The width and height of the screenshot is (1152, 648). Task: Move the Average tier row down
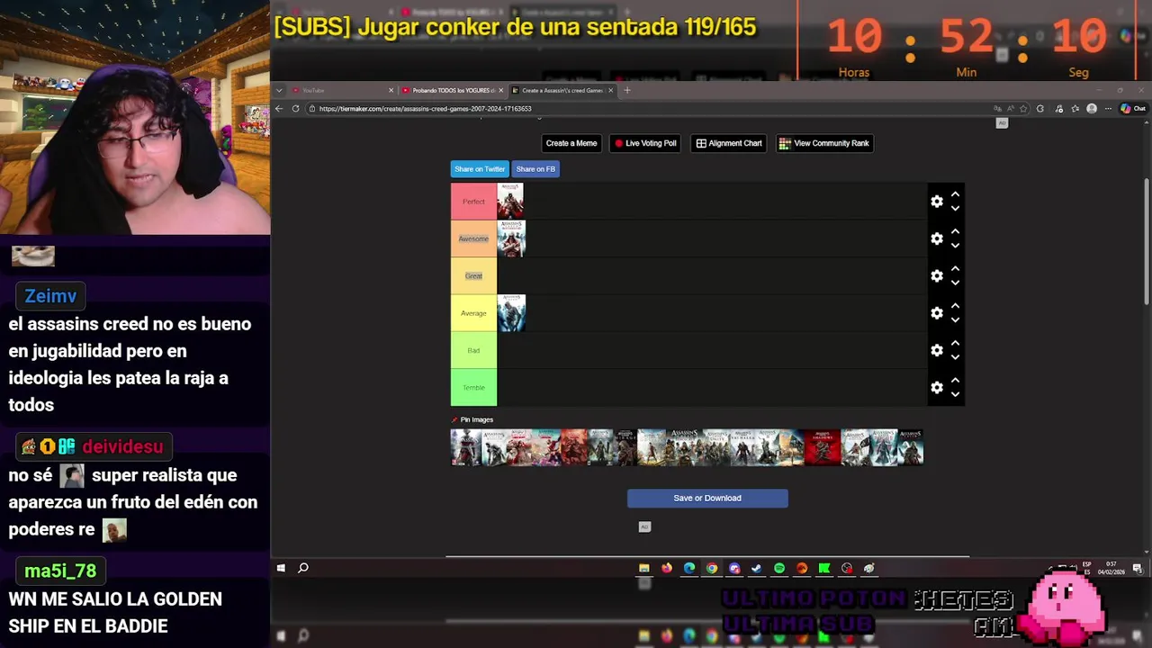pyautogui.click(x=956, y=320)
